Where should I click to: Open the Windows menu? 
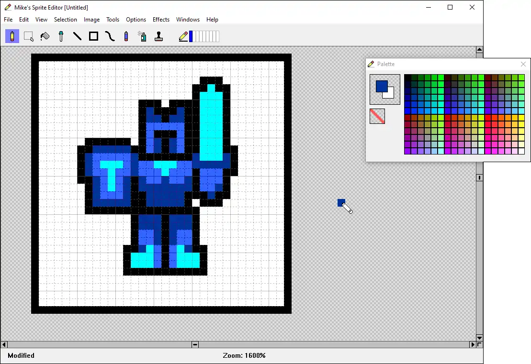188,20
